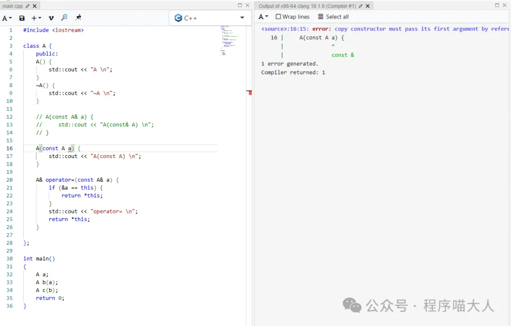Viewport: 511px width, 326px height.
Task: Click on '#include <iostream>' line
Action: coord(53,30)
